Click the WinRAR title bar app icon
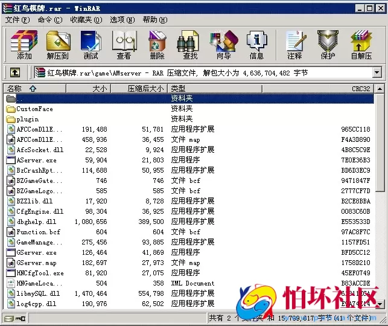388x326 pixels. click(7, 8)
